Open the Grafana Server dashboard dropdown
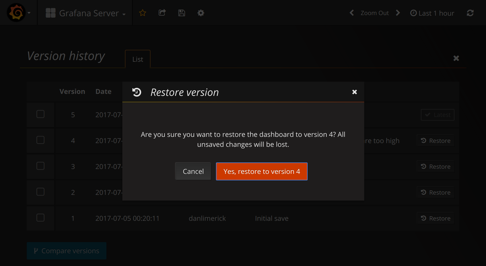 (x=86, y=13)
